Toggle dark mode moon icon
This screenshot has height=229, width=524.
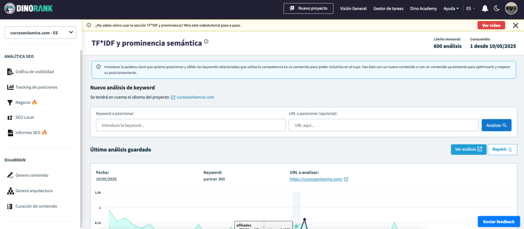pos(496,8)
